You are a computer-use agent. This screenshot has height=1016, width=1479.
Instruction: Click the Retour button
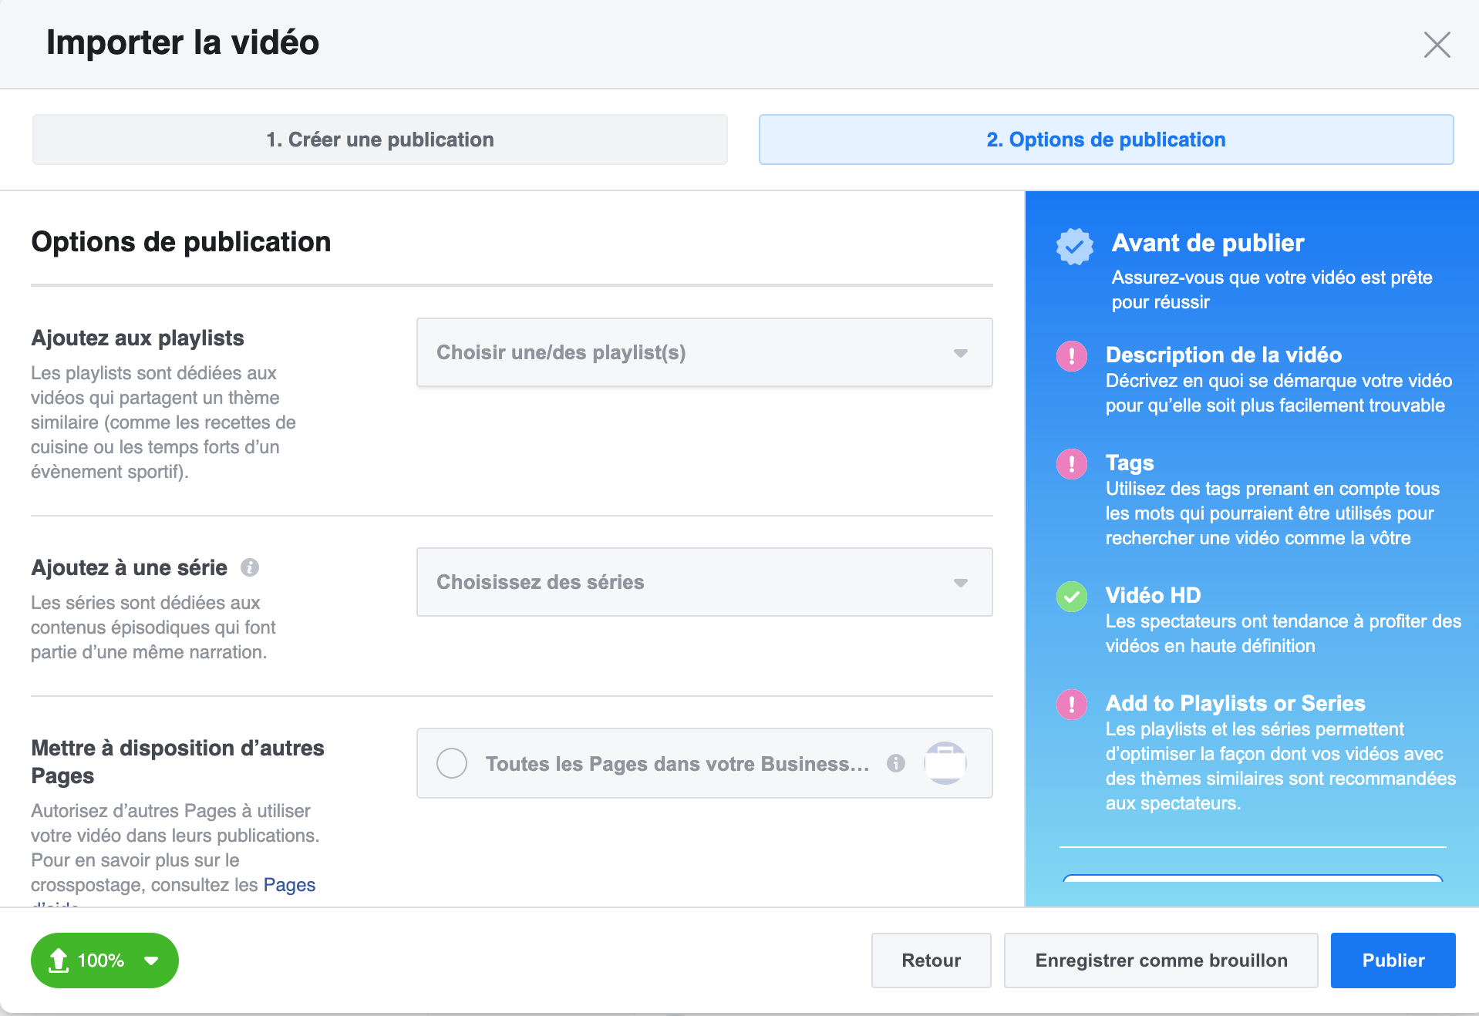(x=931, y=960)
